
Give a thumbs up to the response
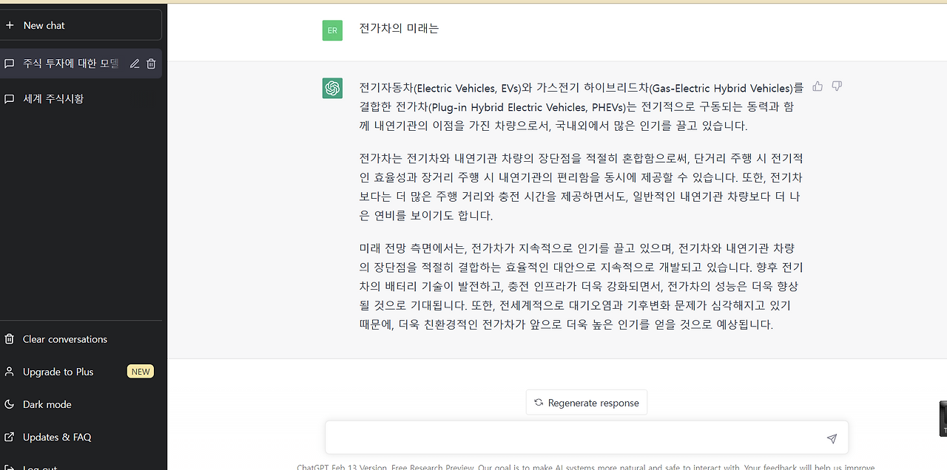(x=817, y=86)
